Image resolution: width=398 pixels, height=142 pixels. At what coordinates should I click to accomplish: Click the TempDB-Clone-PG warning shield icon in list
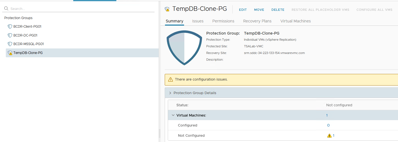tap(10, 53)
